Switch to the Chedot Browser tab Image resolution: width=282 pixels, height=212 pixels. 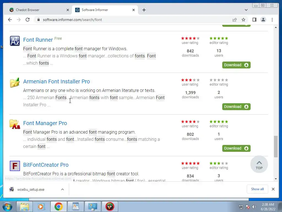click(x=38, y=10)
